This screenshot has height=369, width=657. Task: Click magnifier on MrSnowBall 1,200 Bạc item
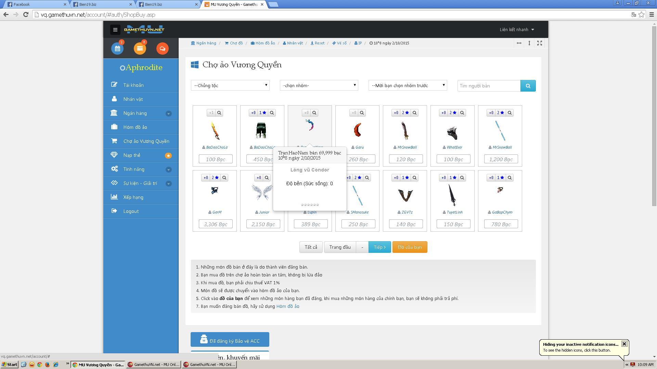pos(510,113)
